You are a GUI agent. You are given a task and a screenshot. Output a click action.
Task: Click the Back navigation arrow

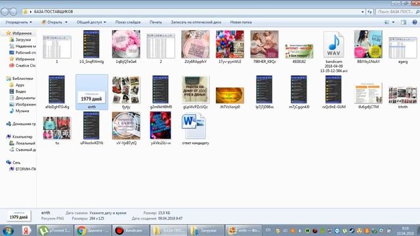[5, 12]
